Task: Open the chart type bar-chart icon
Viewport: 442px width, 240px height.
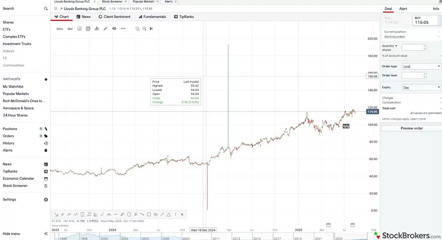Action: coord(97,28)
